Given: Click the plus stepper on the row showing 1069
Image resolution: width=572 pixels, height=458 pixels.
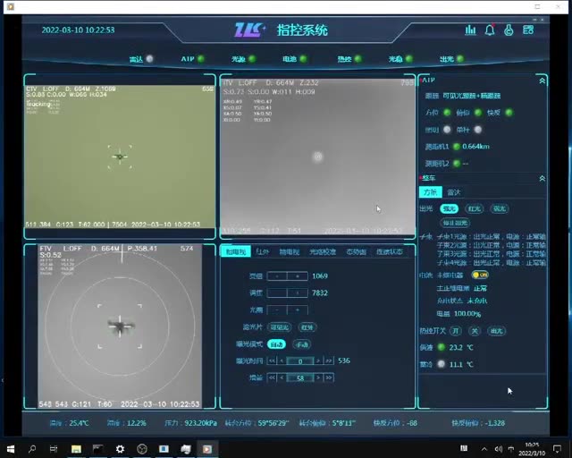Looking at the screenshot, I should (298, 276).
